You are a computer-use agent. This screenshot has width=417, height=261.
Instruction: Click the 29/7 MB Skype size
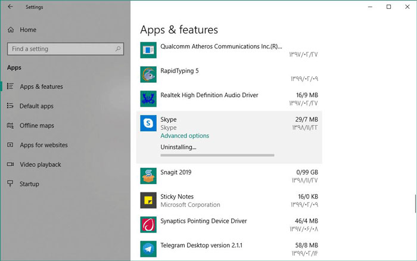tap(306, 119)
